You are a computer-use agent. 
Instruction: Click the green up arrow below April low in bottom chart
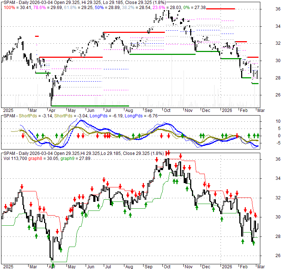coord(53,265)
